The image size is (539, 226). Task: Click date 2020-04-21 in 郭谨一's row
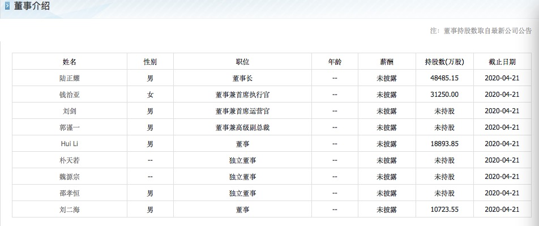(502, 127)
